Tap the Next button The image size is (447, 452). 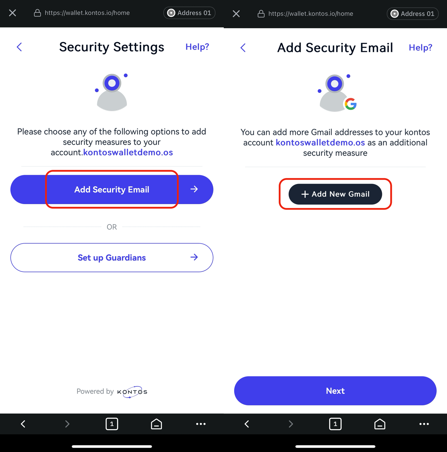[x=335, y=391]
